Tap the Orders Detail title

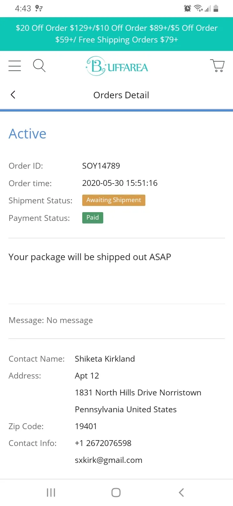pos(121,95)
